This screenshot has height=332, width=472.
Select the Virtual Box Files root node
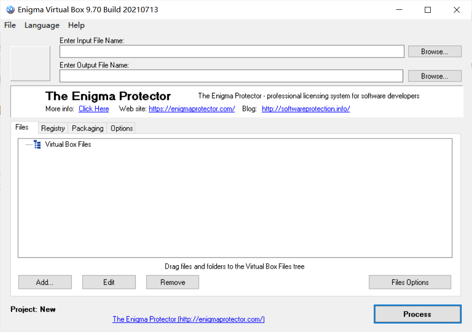pos(68,144)
